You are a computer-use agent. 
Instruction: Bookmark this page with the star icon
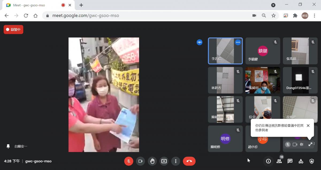click(x=273, y=16)
